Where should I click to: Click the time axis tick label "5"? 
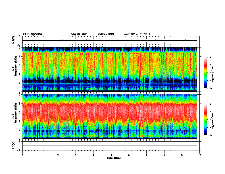(111, 155)
